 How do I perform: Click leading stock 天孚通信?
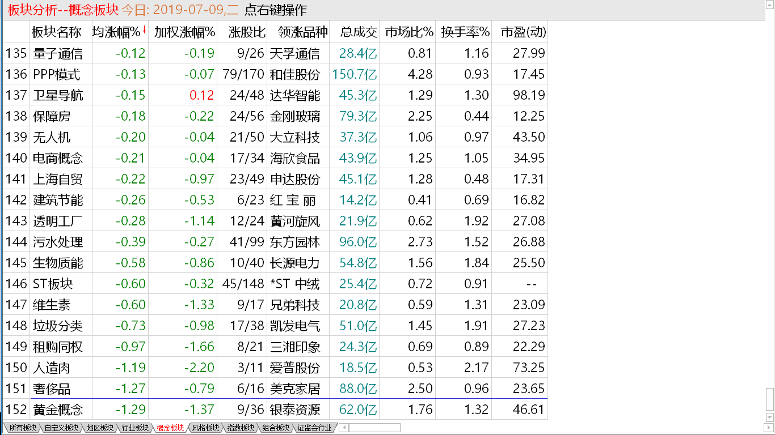[295, 54]
